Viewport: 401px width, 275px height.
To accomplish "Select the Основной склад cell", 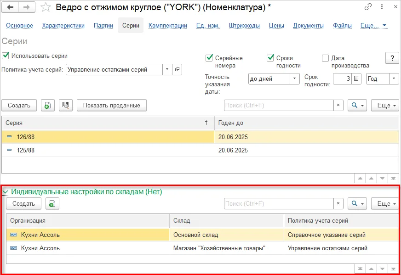I will pos(227,235).
